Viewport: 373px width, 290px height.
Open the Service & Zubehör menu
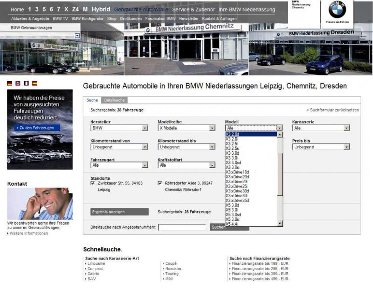click(193, 9)
